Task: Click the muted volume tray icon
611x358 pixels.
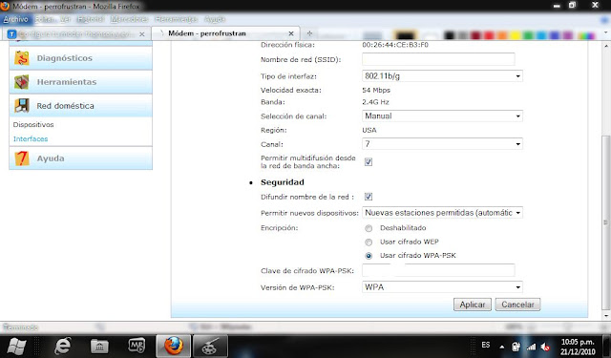Action: coord(545,347)
